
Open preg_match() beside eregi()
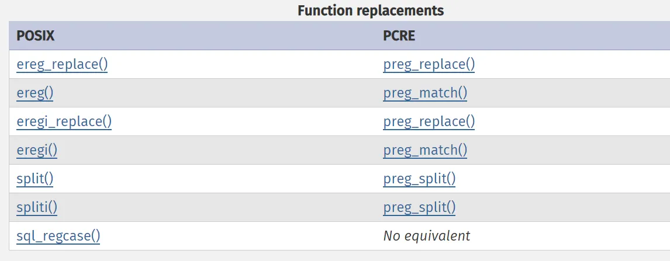pos(425,150)
